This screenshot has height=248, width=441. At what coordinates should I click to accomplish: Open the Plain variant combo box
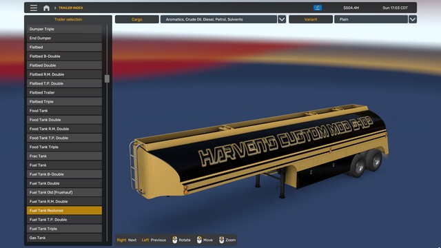click(x=371, y=19)
